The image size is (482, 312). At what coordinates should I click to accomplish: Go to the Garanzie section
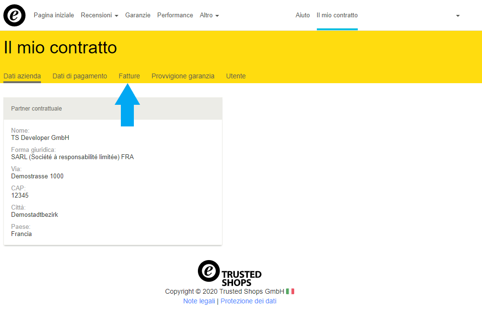[138, 15]
